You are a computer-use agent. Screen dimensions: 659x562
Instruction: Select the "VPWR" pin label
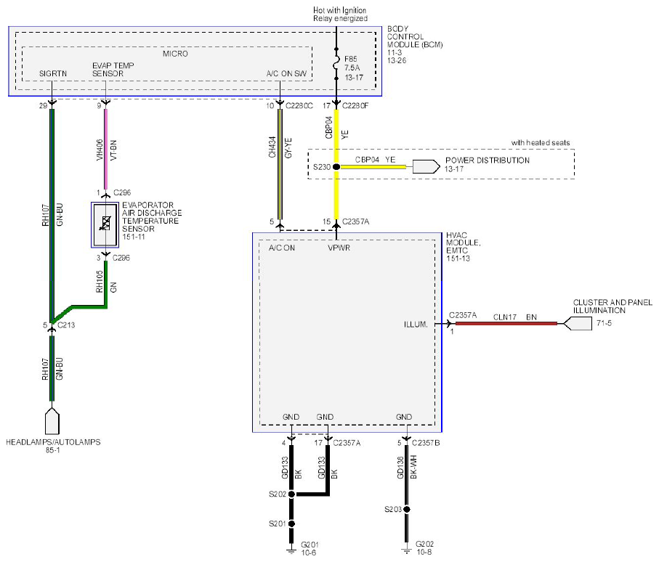pos(339,248)
